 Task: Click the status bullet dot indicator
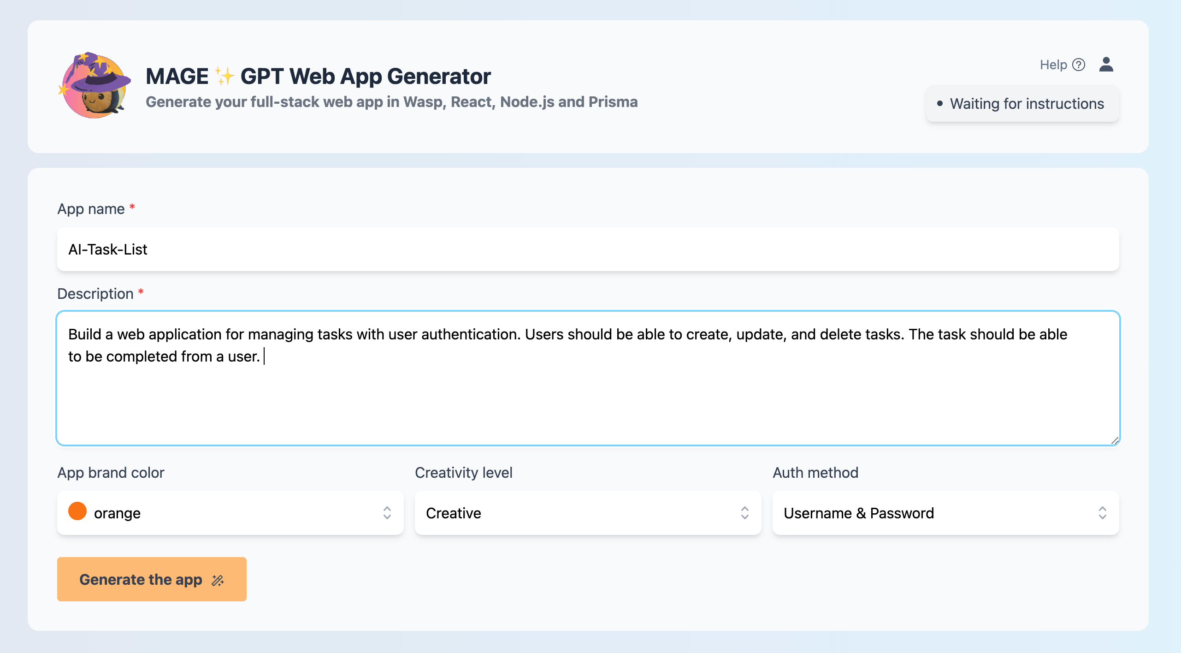940,103
